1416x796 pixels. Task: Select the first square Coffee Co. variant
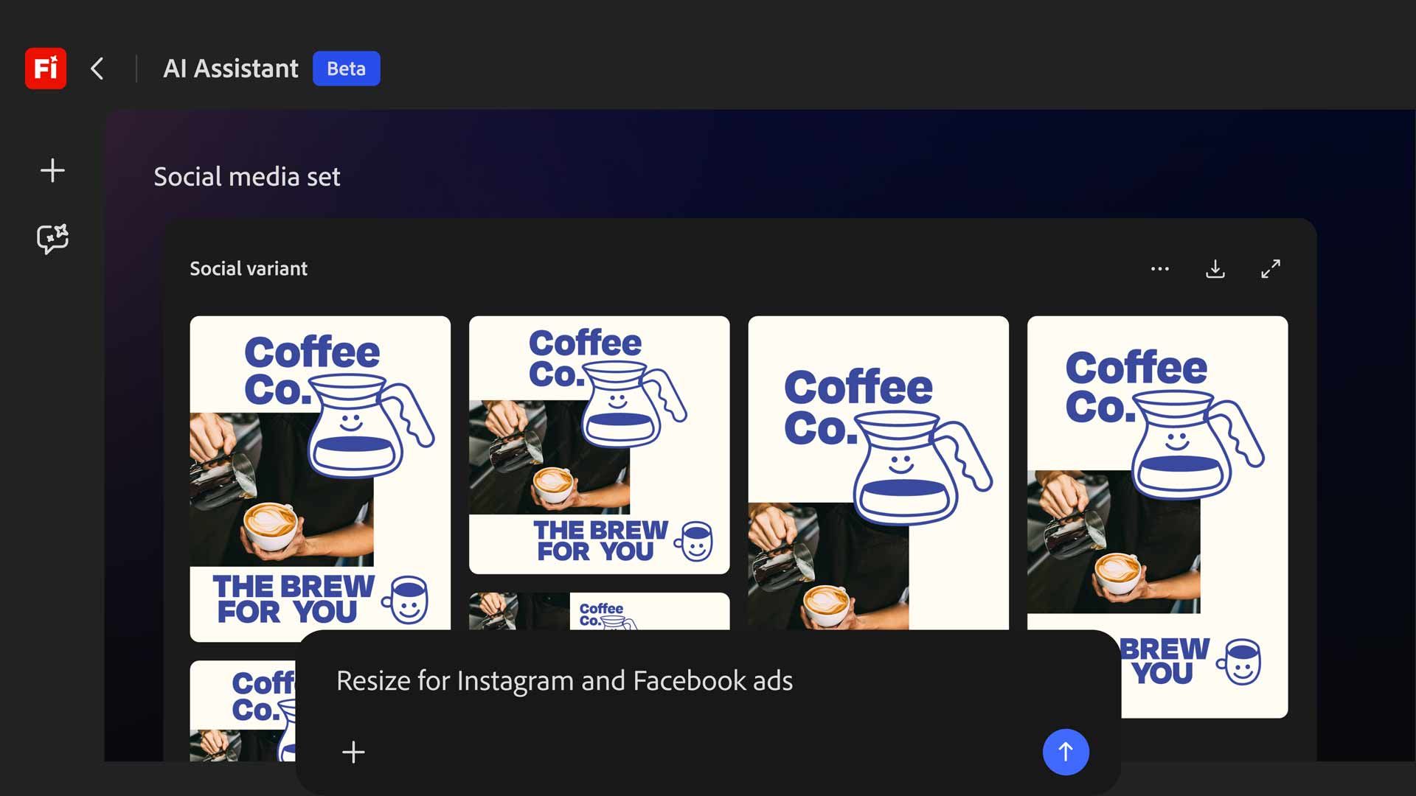[319, 479]
